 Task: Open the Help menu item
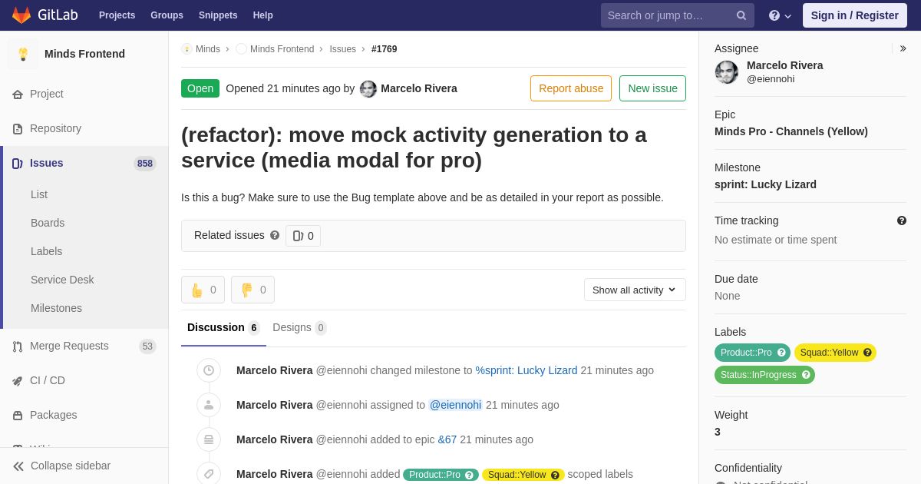(263, 15)
